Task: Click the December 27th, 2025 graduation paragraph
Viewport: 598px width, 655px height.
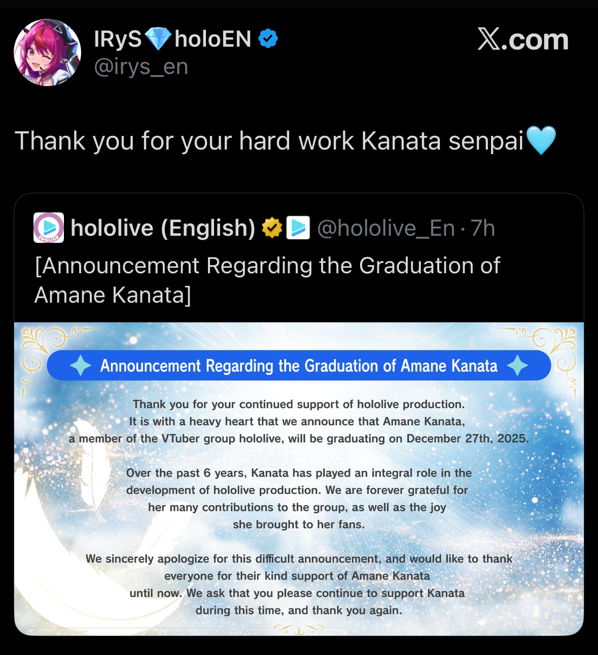Action: click(x=299, y=421)
